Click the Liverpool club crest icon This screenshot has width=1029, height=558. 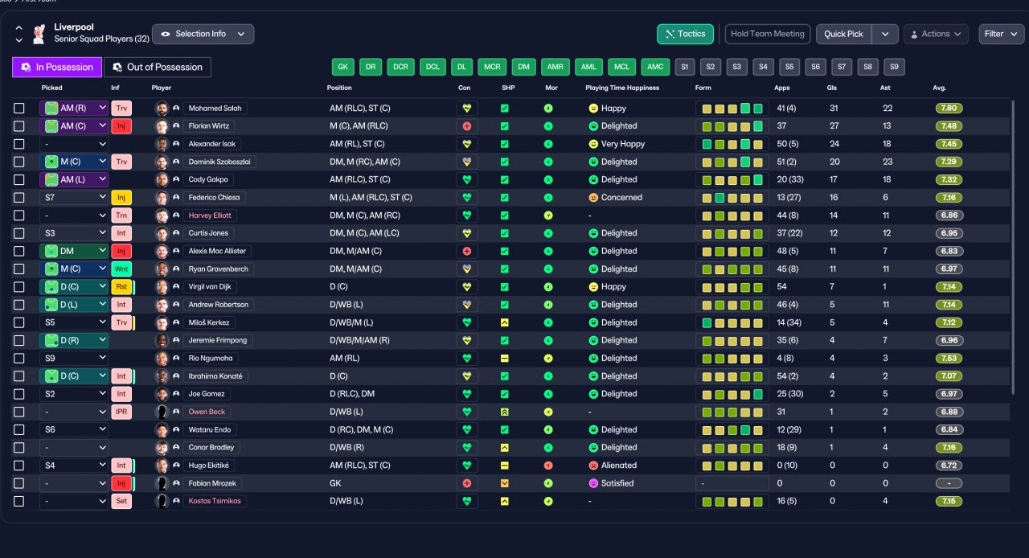(x=39, y=34)
